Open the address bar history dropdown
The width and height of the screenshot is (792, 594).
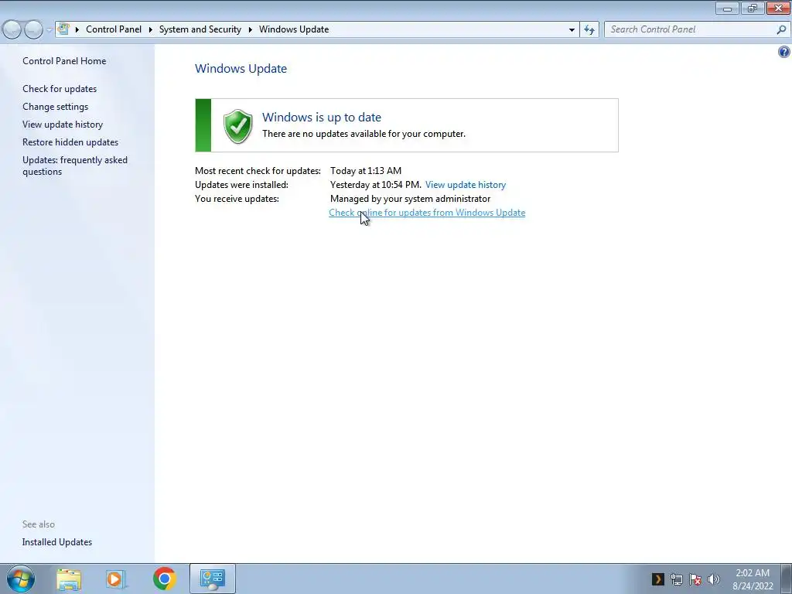point(572,30)
